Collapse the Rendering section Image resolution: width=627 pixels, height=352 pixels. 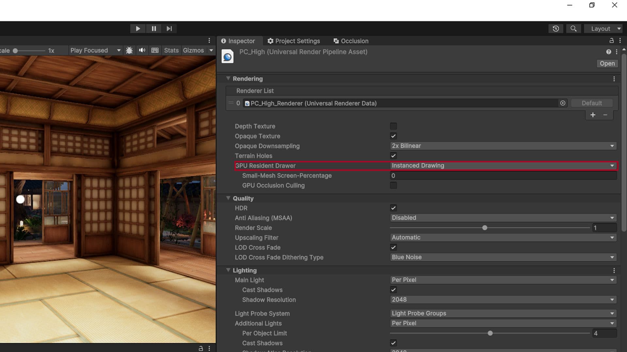(228, 79)
